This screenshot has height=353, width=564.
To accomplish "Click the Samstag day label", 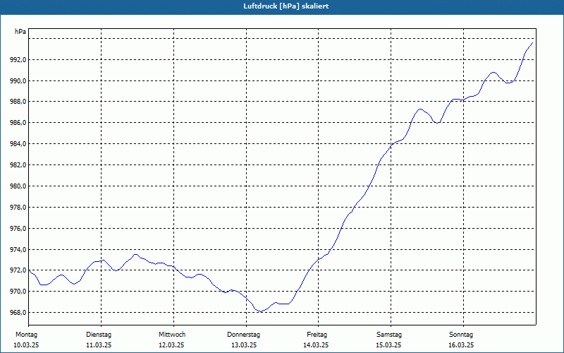I will (x=389, y=335).
